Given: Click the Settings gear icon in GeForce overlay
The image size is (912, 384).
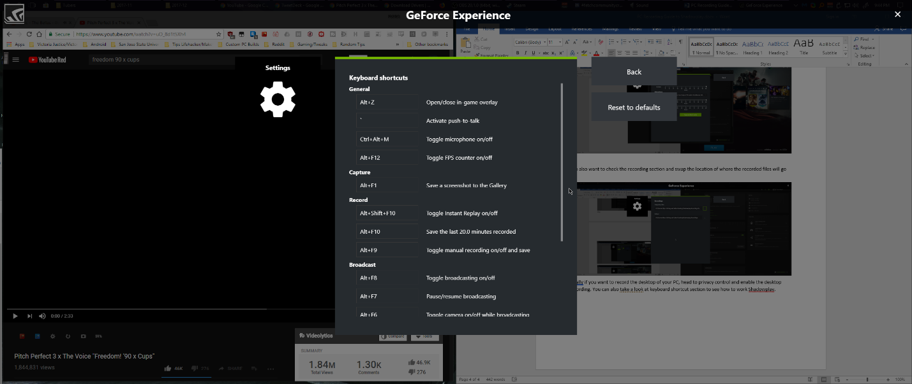Looking at the screenshot, I should 278,100.
